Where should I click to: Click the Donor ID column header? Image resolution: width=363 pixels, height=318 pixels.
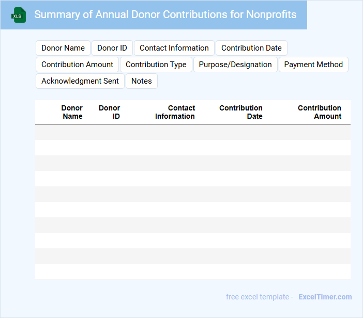tap(110, 112)
